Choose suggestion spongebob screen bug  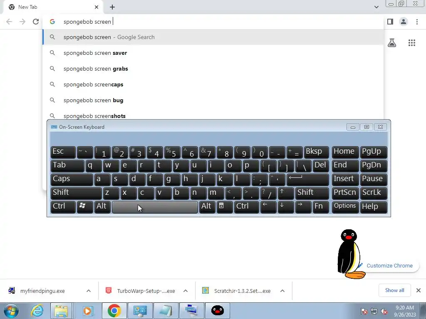tap(213, 100)
